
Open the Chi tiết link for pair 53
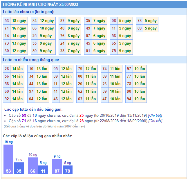[155, 115]
